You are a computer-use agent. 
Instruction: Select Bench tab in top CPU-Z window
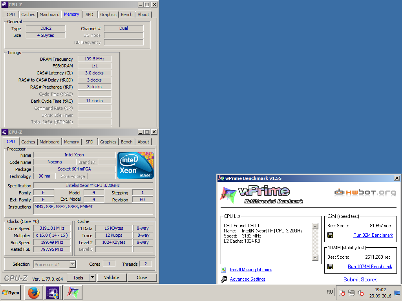click(x=127, y=15)
